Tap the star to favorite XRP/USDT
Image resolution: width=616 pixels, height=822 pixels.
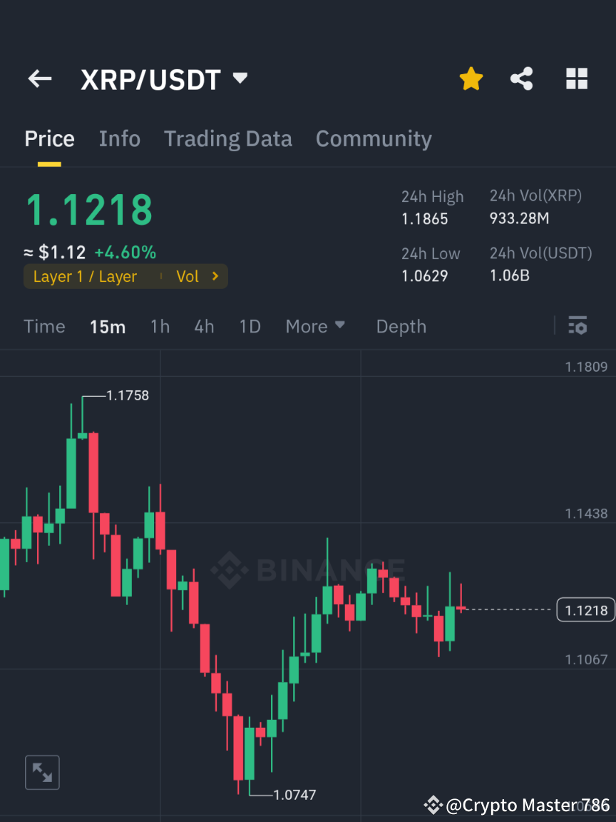pyautogui.click(x=471, y=78)
